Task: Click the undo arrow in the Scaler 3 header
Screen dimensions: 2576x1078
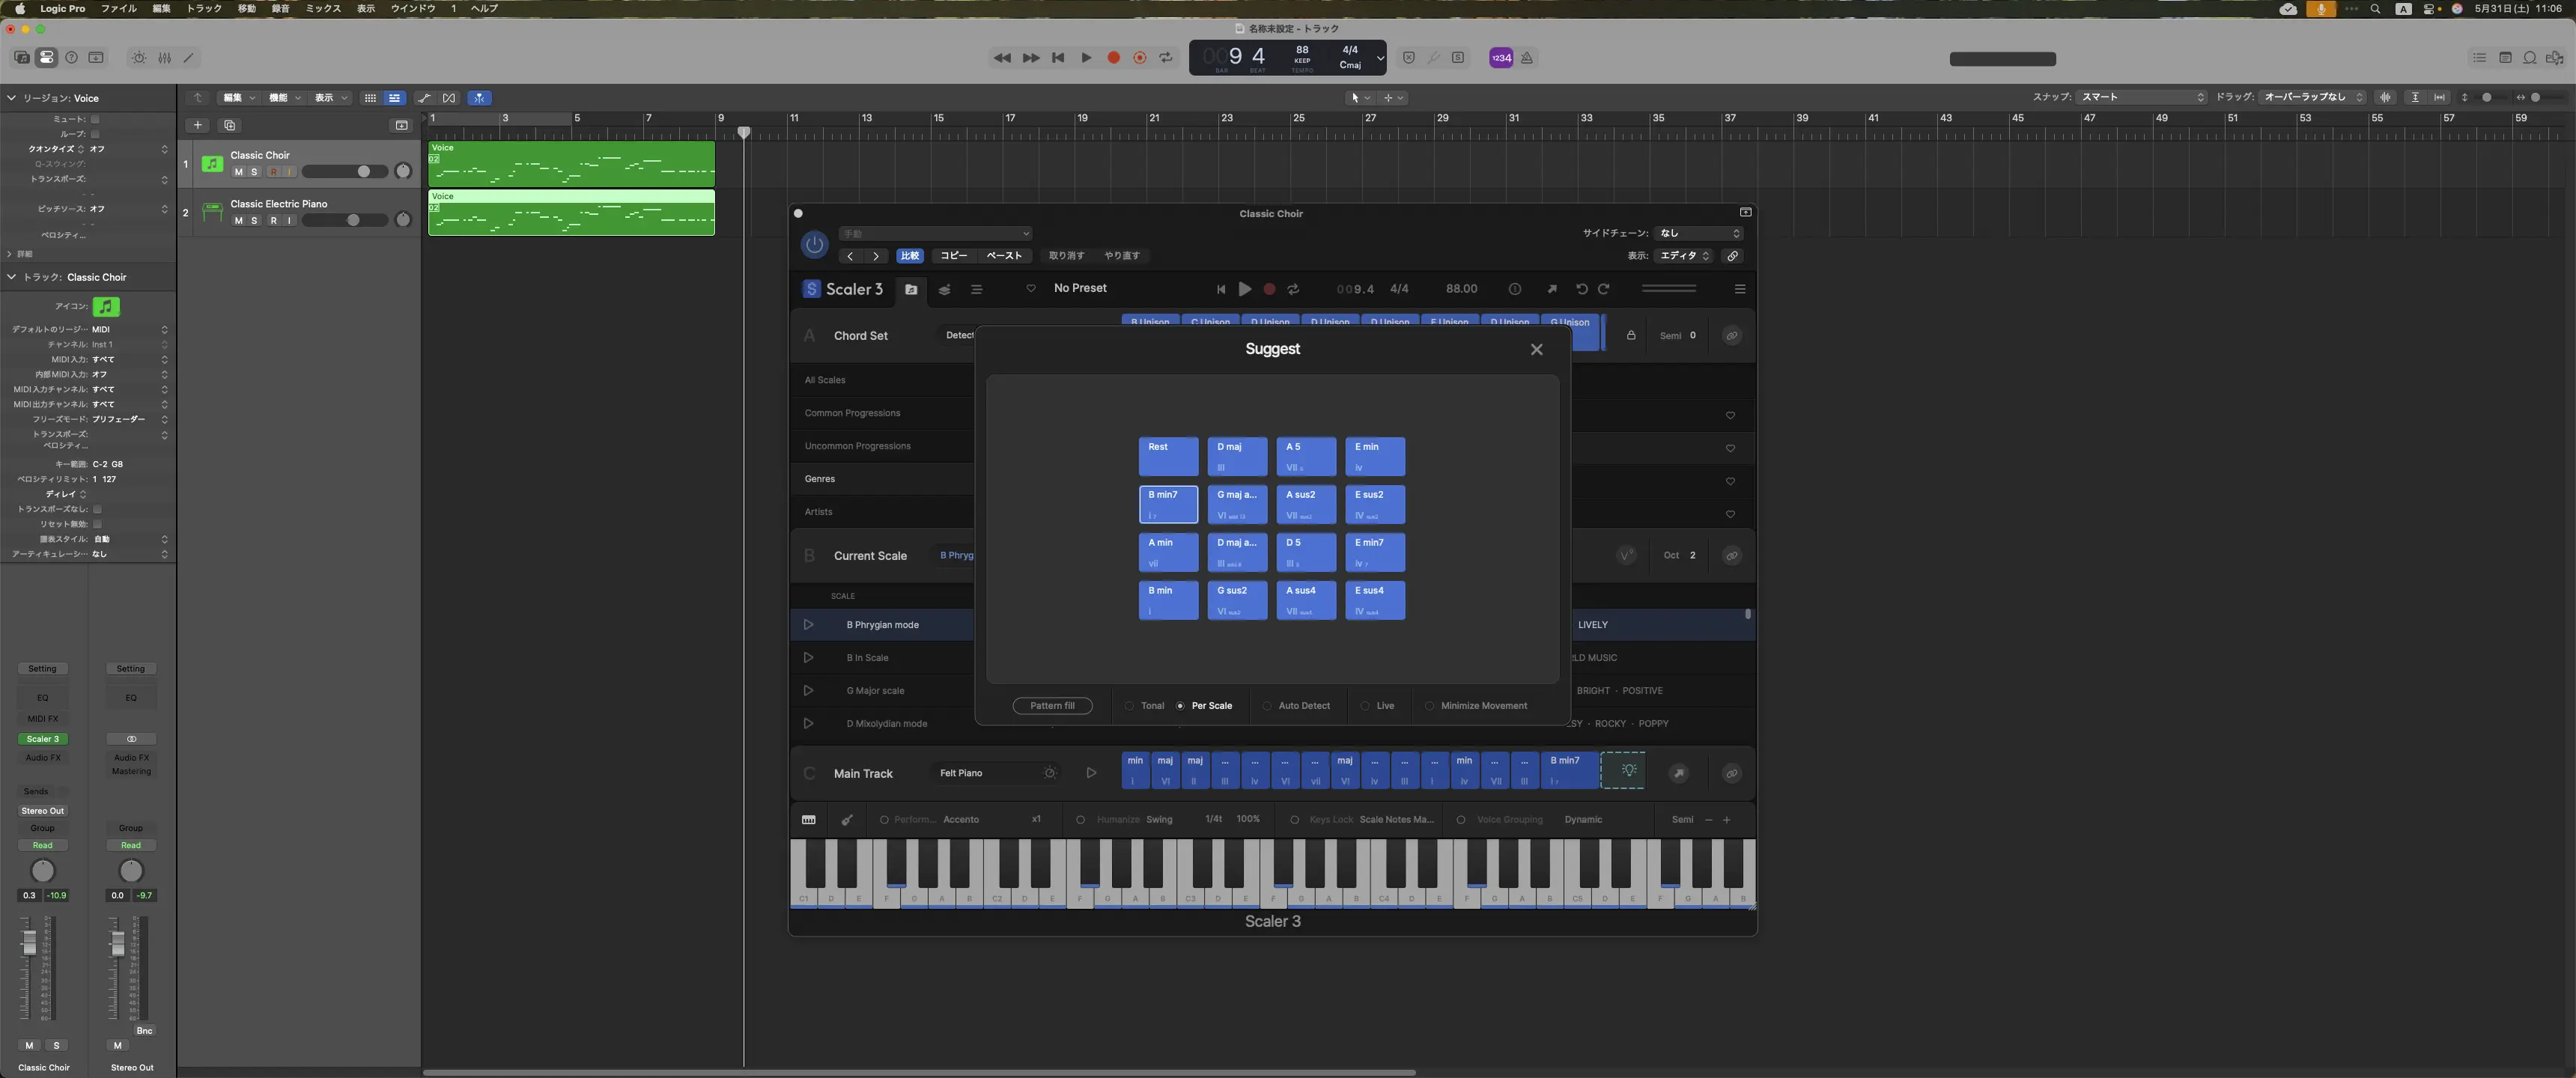Action: point(1581,289)
